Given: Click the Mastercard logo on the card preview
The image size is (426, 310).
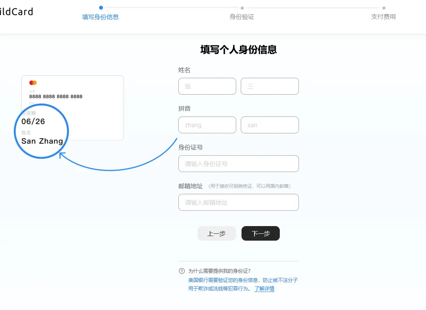Looking at the screenshot, I should pyautogui.click(x=33, y=82).
